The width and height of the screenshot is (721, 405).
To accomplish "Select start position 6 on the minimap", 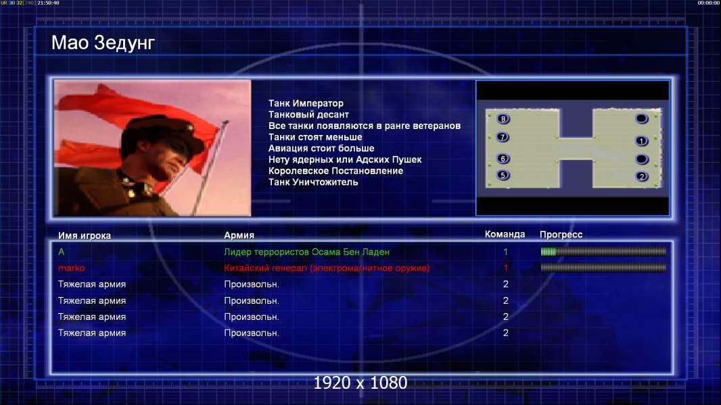I will click(503, 159).
